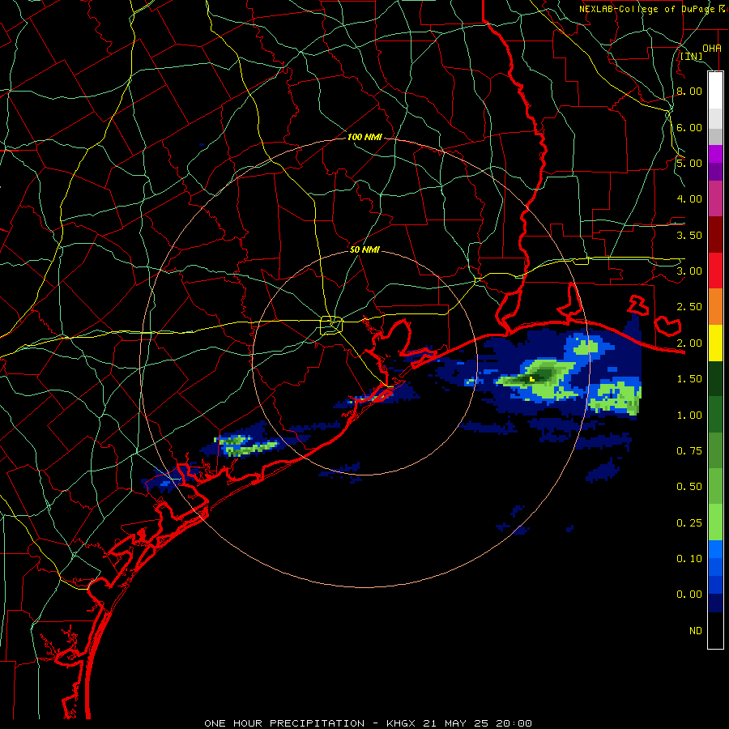Click the 0.50 legend value

coord(689,487)
